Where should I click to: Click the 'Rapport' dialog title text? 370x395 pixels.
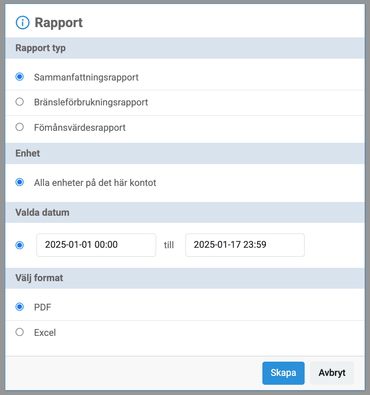coord(59,23)
